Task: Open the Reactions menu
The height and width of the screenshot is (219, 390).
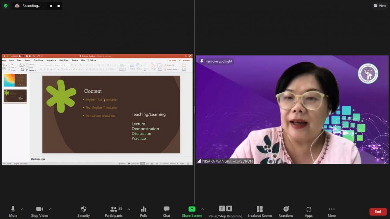Action: click(286, 212)
